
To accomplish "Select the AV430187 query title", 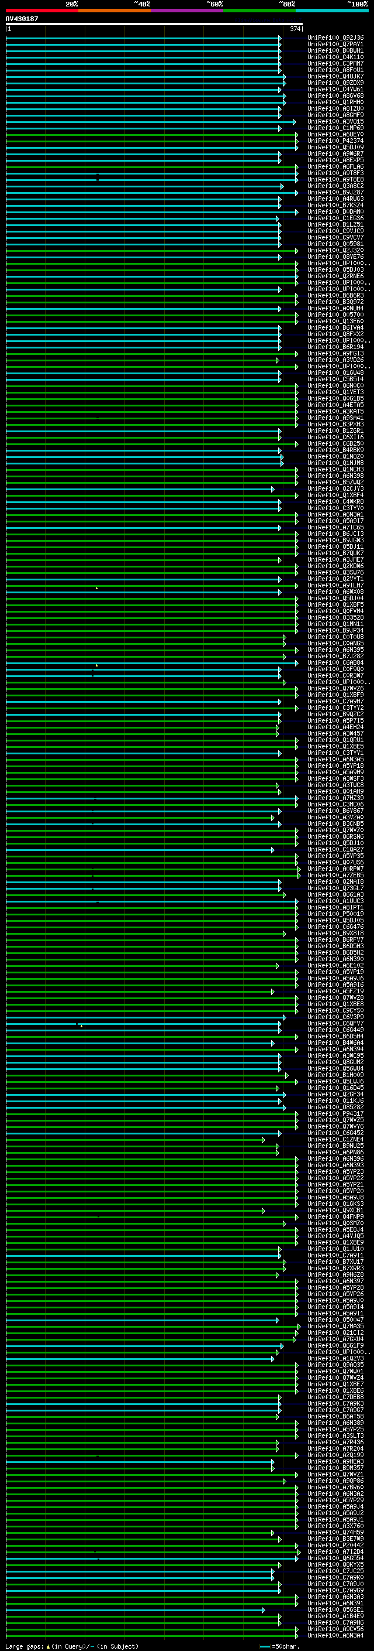I will coord(22,19).
